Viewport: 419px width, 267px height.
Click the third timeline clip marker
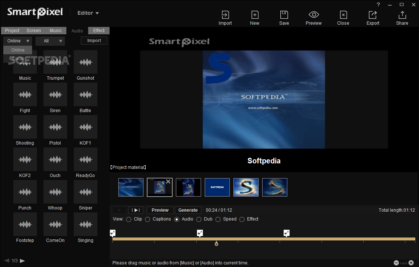click(x=287, y=233)
